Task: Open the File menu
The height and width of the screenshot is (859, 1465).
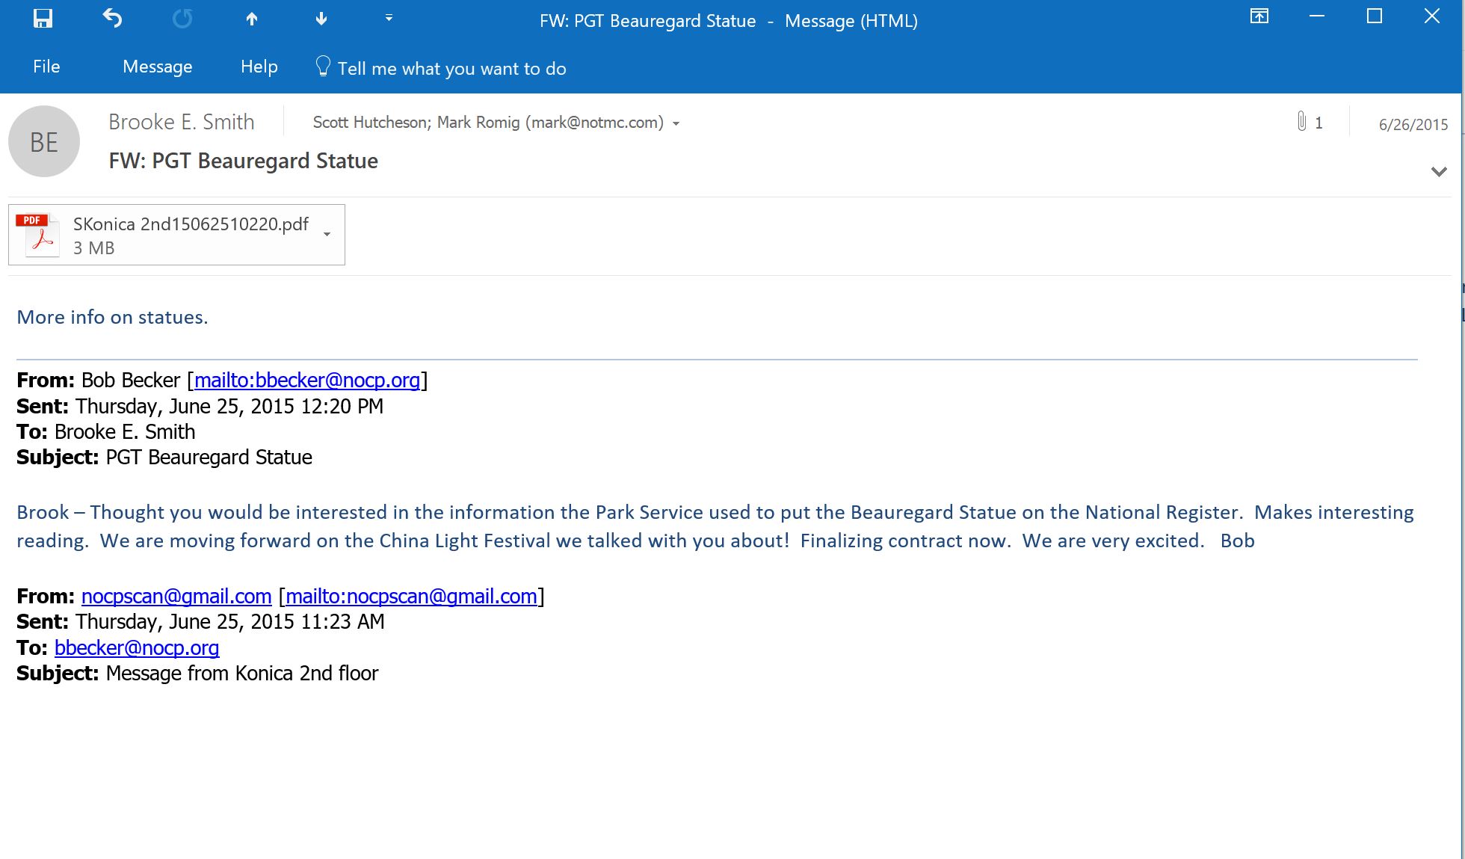Action: coord(46,67)
